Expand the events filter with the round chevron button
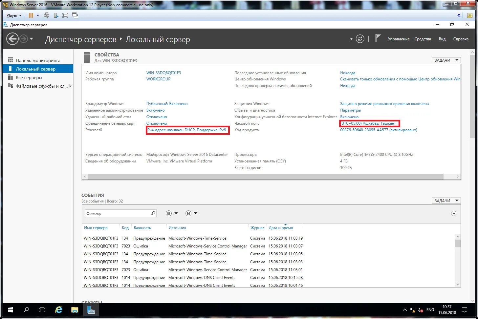The height and width of the screenshot is (319, 478). (454, 213)
